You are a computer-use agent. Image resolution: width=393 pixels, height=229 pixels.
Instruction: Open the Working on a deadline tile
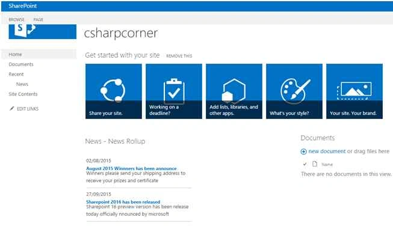(174, 91)
